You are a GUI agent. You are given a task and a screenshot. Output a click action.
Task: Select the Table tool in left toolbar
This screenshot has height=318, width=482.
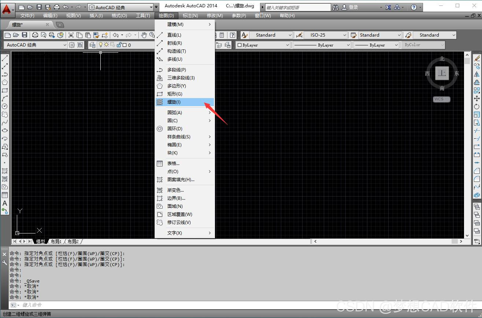[x=5, y=195]
